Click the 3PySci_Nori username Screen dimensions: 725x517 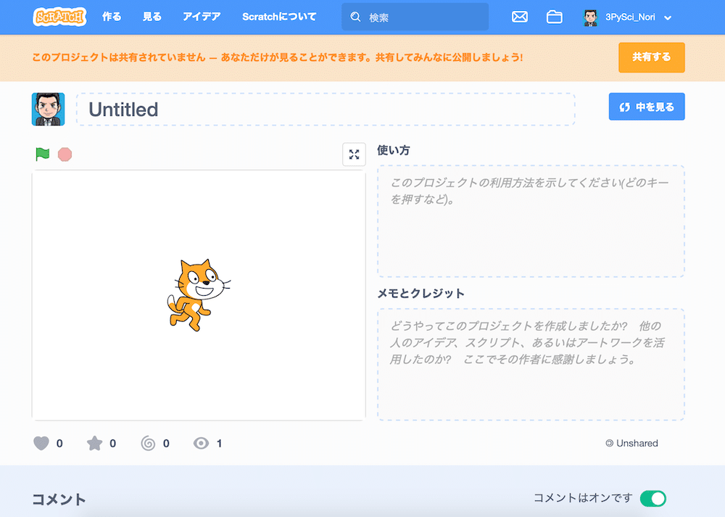[630, 17]
